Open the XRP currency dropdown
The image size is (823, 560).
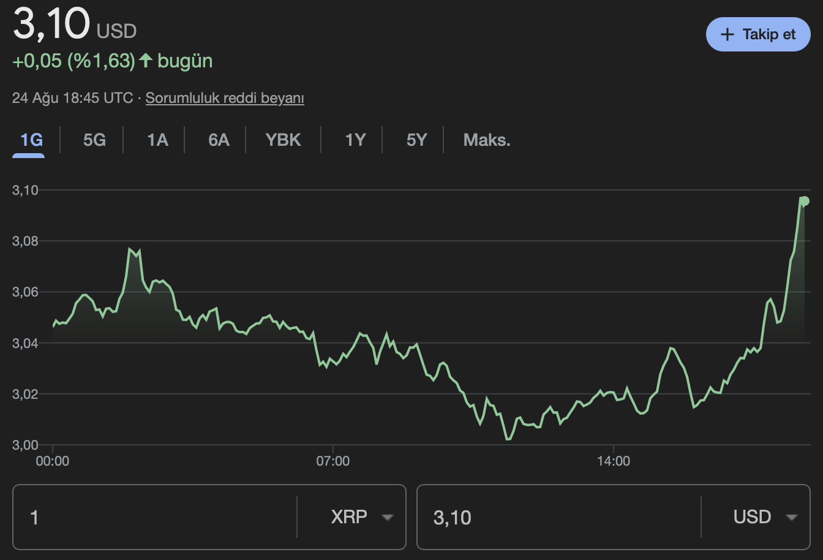[361, 517]
